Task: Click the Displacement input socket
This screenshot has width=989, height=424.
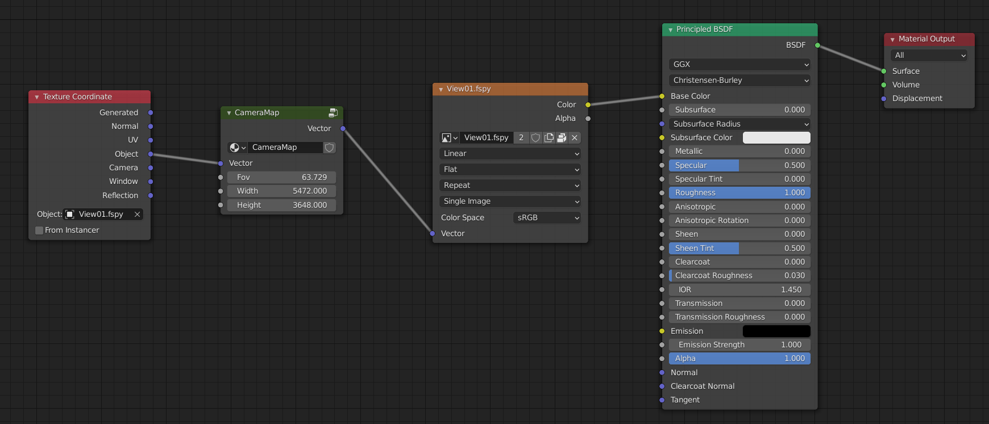Action: (x=884, y=99)
